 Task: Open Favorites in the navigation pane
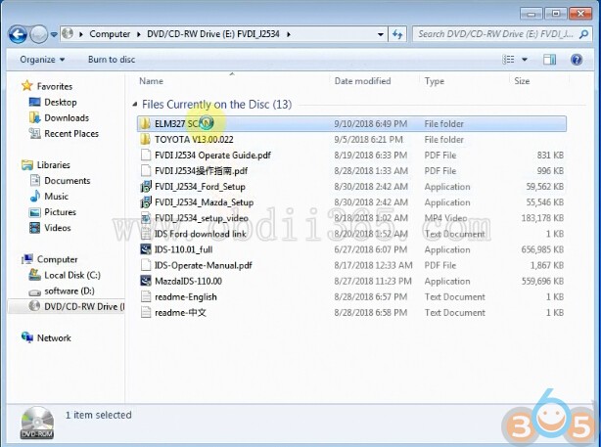click(55, 87)
